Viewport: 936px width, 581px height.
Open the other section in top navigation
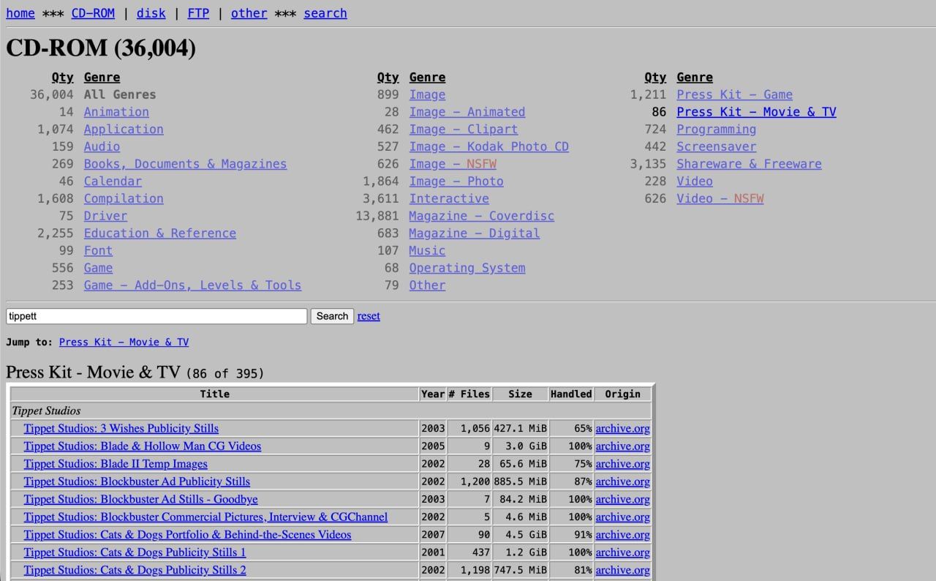click(x=249, y=13)
